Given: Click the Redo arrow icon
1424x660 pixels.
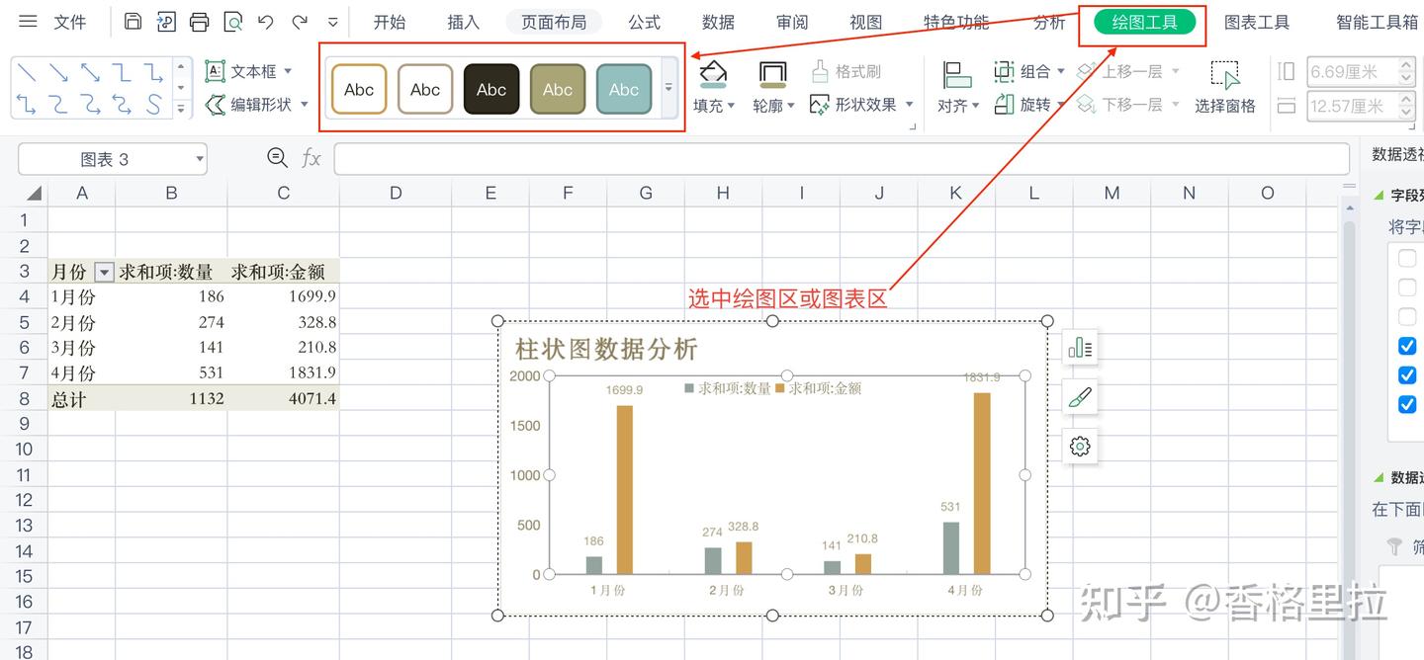Looking at the screenshot, I should click(x=300, y=22).
